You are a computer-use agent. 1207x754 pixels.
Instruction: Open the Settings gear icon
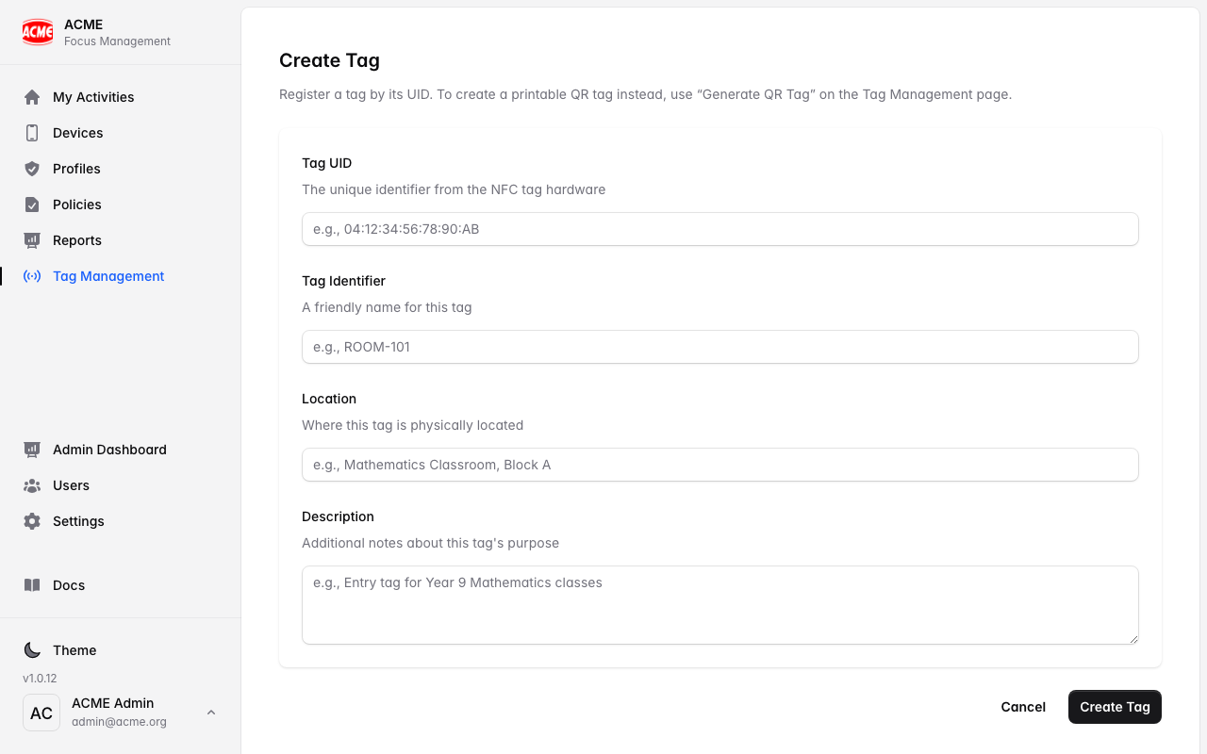click(x=32, y=521)
